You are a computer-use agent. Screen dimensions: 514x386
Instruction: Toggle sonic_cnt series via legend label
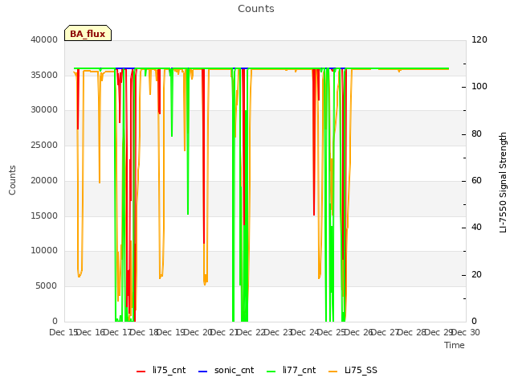point(234,370)
